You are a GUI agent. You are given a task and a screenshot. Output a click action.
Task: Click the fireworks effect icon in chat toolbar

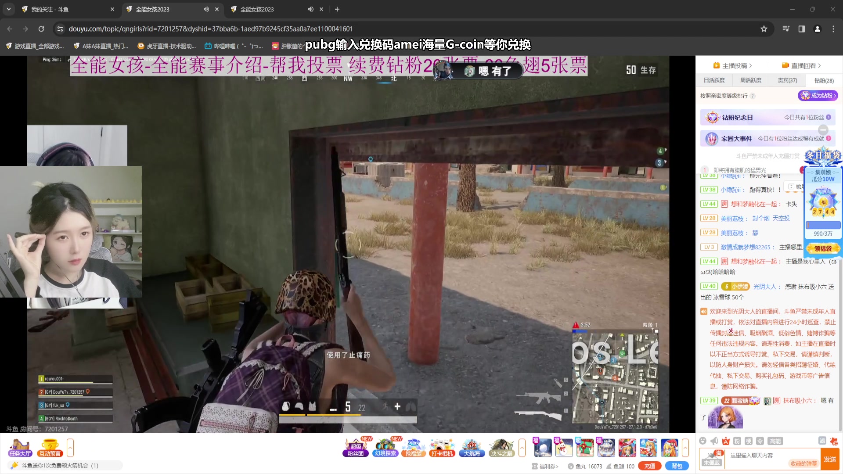point(834,441)
